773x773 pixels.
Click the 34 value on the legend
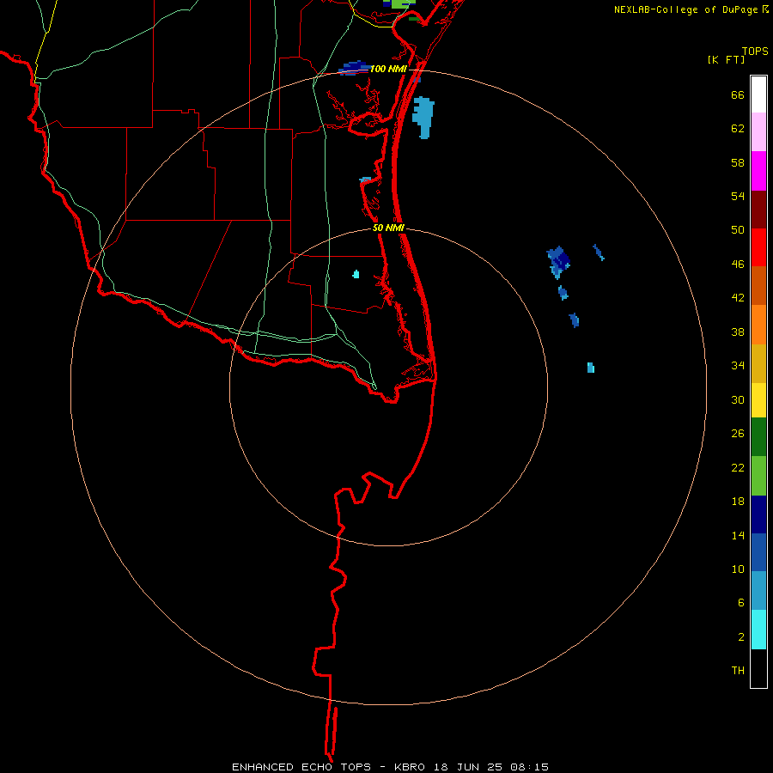pyautogui.click(x=738, y=366)
